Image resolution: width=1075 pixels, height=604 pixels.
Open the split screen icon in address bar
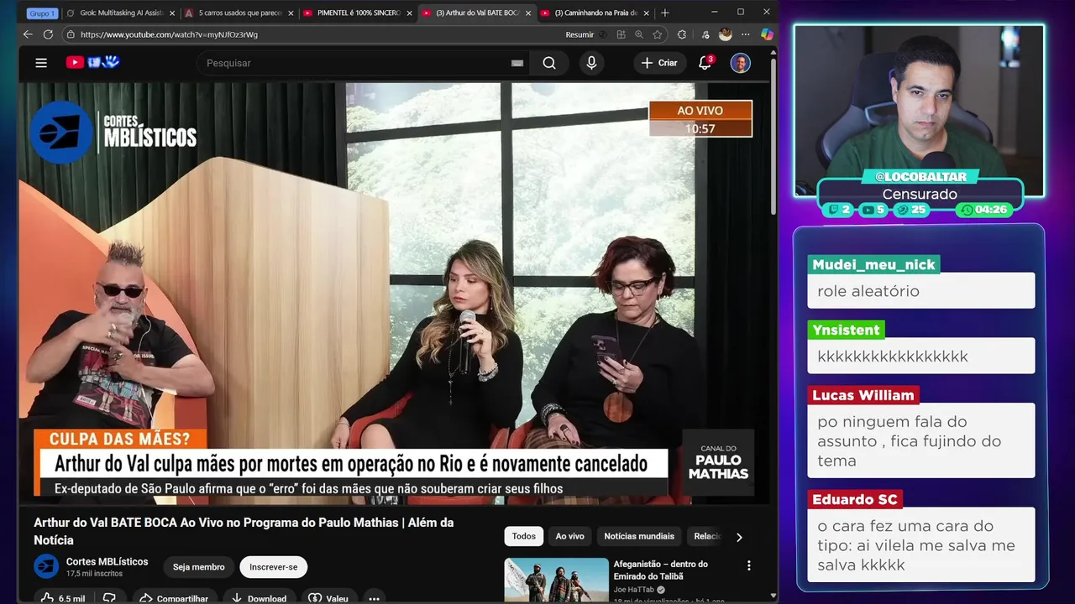(621, 34)
